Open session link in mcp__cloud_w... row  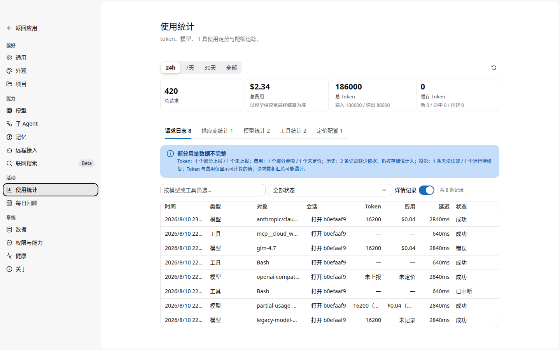328,234
